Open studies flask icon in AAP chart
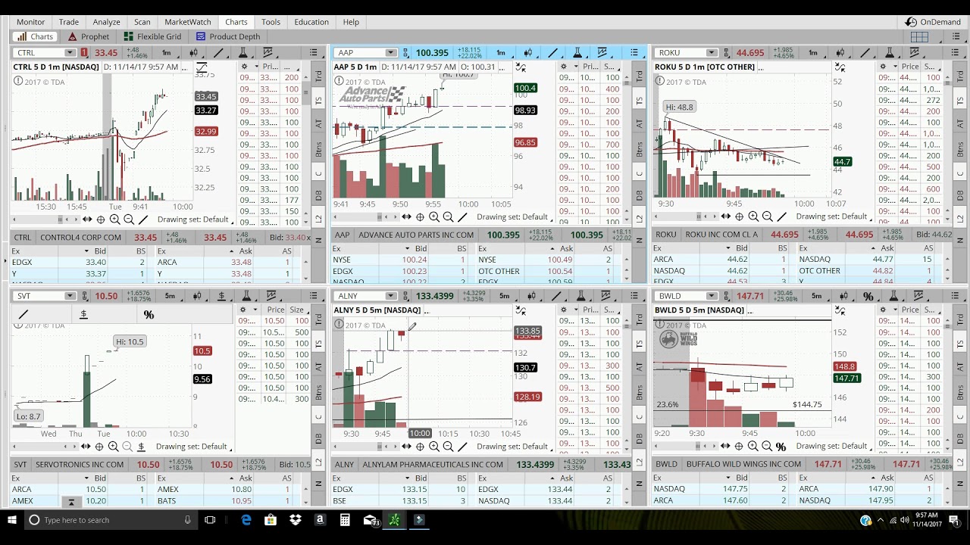 pos(577,52)
